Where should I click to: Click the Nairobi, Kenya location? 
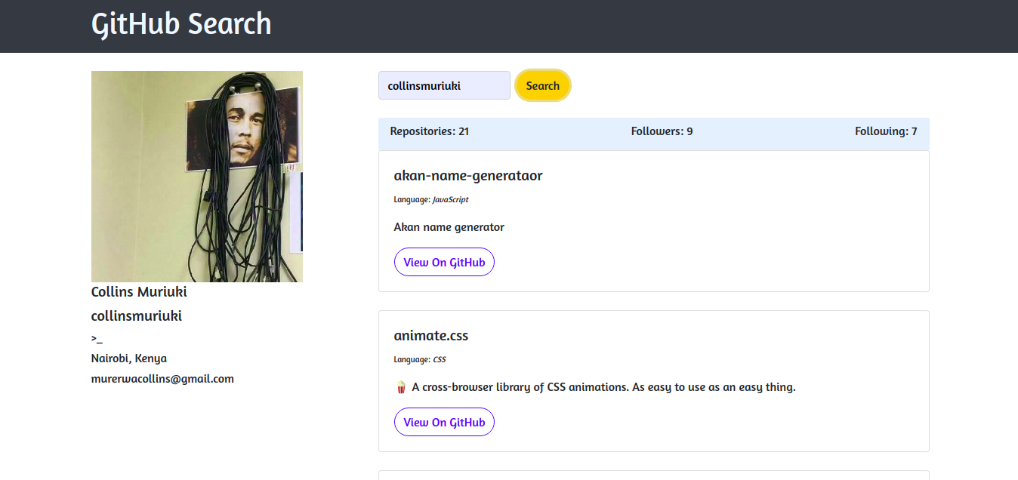pyautogui.click(x=129, y=358)
